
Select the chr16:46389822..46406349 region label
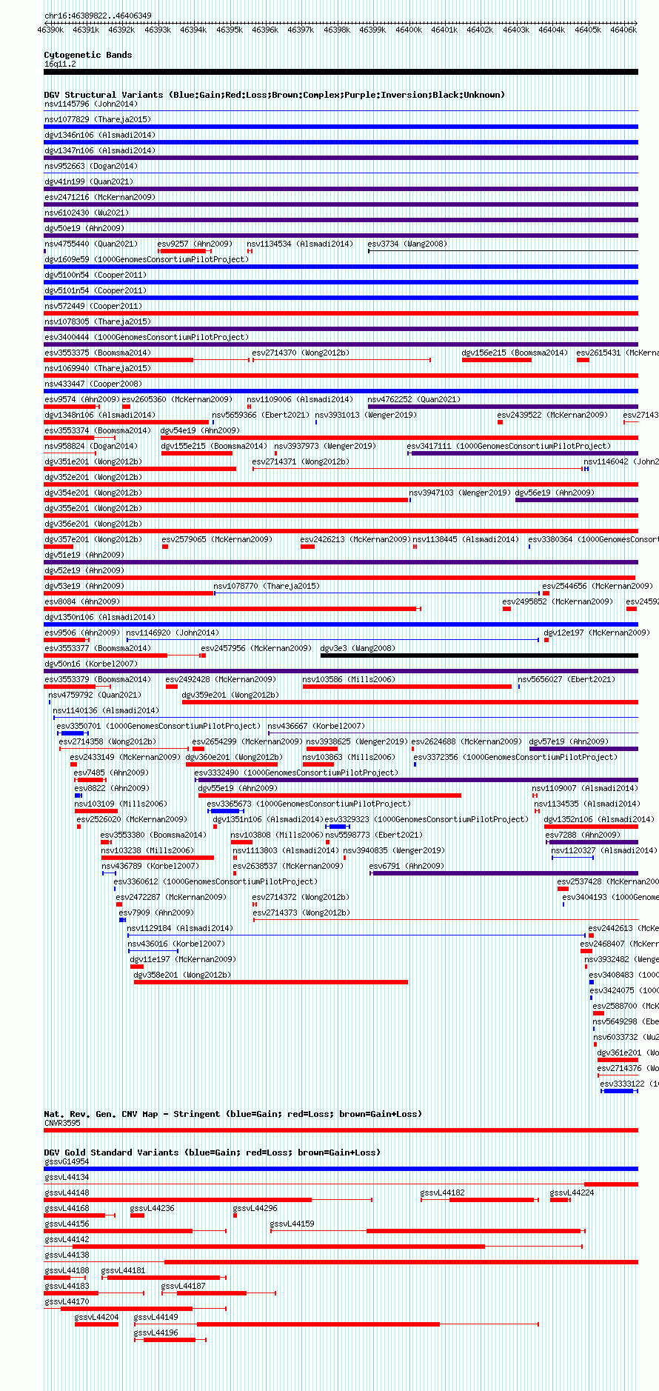(98, 16)
